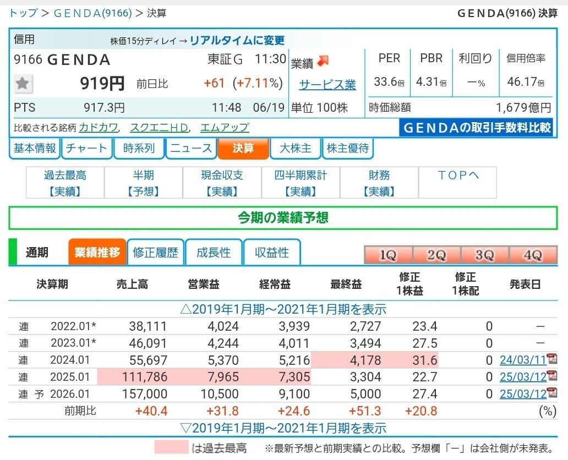Open GENDA(9166) breadcrumb link
This screenshot has height=460, width=568.
point(92,13)
